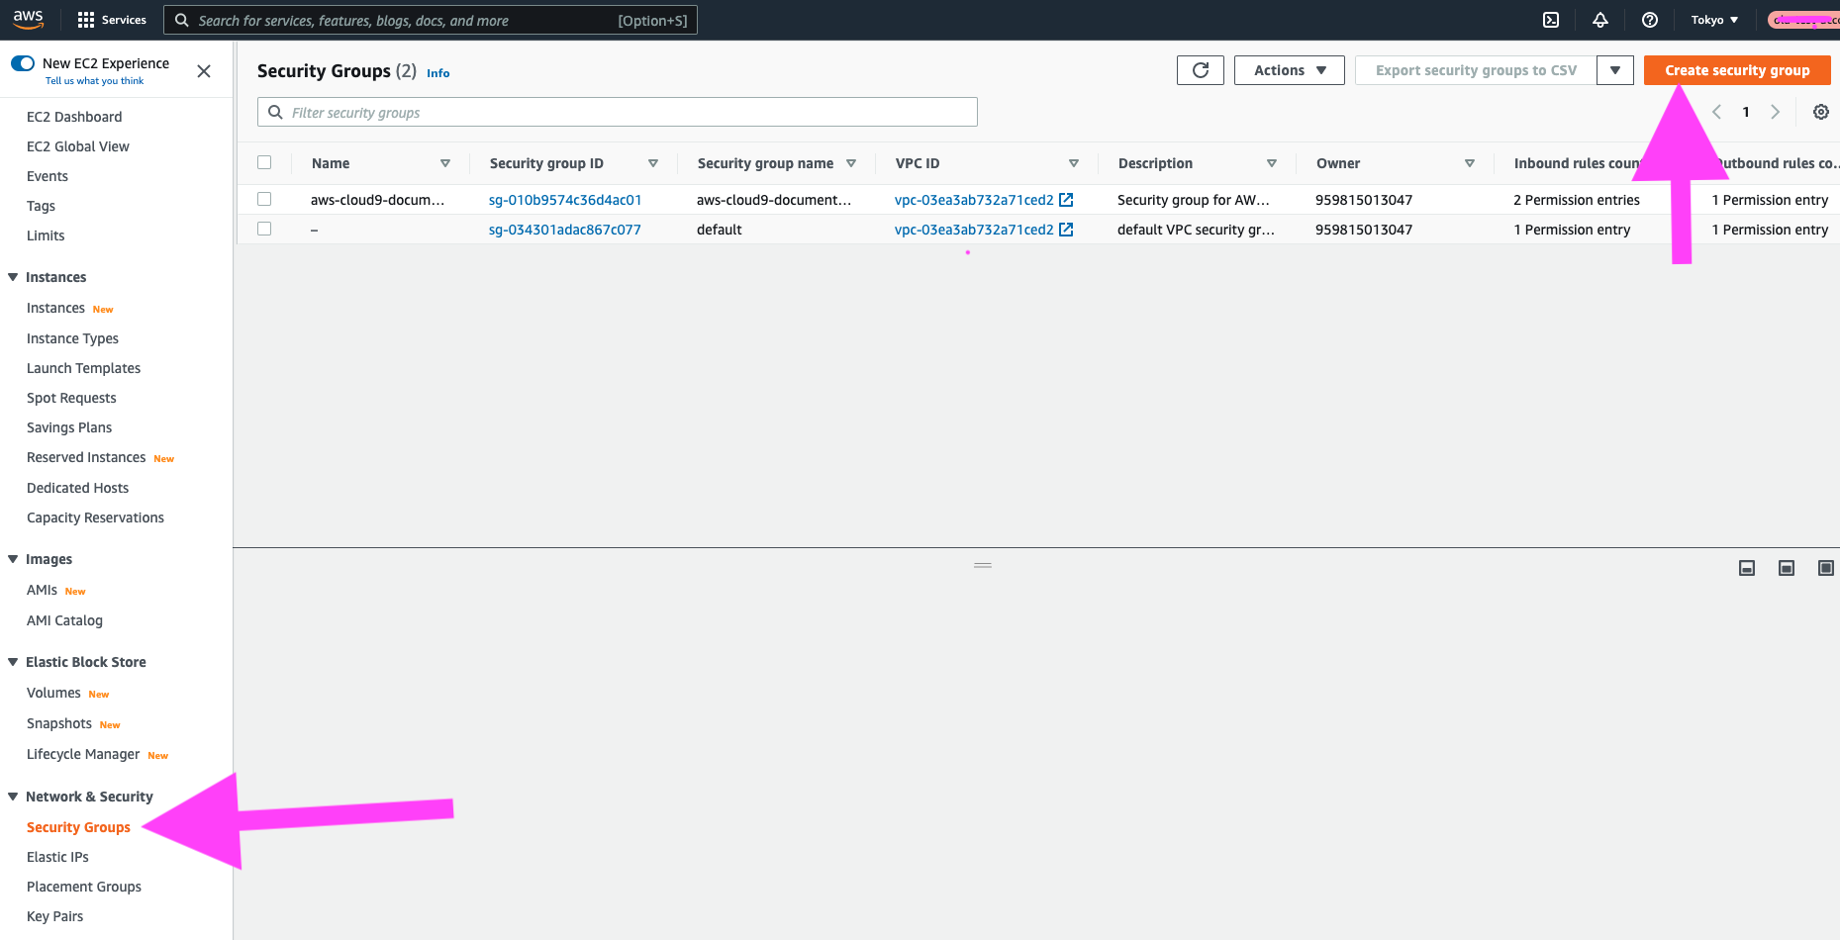
Task: Open the notifications bell
Action: (x=1600, y=20)
